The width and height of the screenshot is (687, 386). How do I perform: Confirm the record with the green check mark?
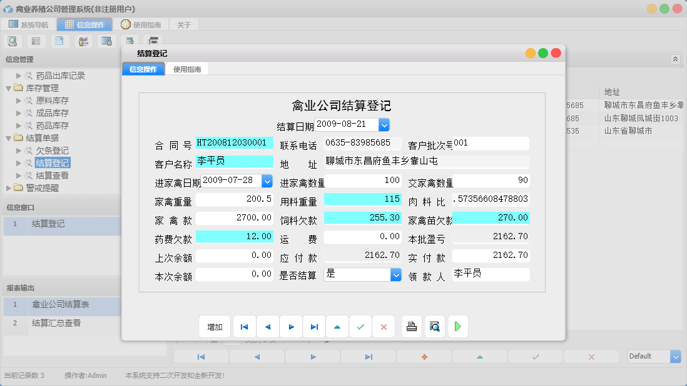pos(360,326)
